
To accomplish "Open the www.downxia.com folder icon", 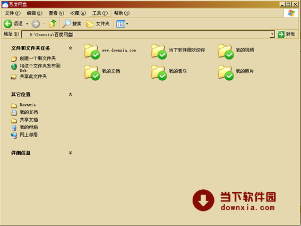I will pyautogui.click(x=92, y=52).
